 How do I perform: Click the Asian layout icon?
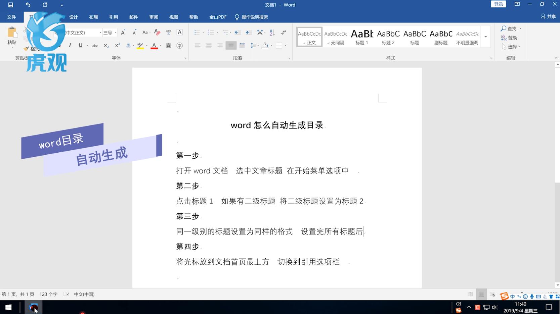pyautogui.click(x=260, y=33)
